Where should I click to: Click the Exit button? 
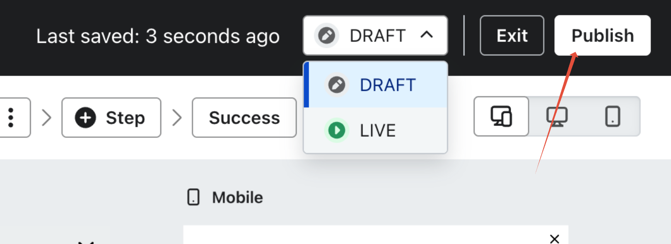click(512, 36)
